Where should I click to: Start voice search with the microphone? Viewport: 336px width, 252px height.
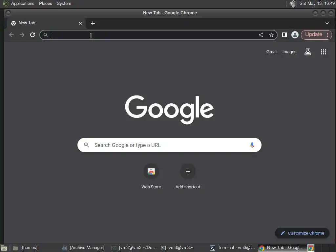(252, 145)
